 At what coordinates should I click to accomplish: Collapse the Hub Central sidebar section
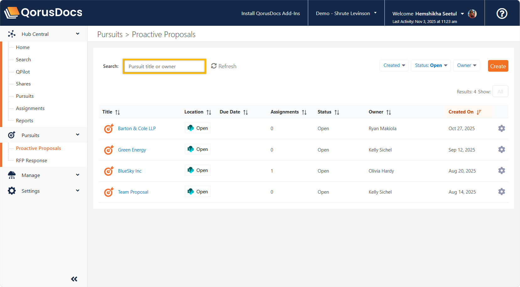coord(78,34)
